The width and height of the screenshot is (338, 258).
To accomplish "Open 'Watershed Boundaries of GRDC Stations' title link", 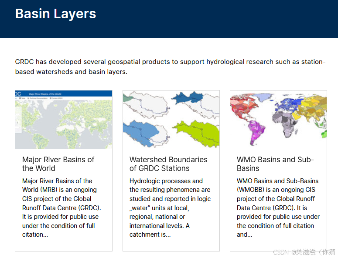I will pyautogui.click(x=168, y=164).
